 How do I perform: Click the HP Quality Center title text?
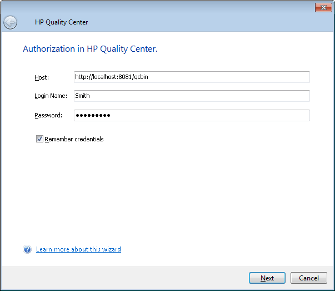62,22
